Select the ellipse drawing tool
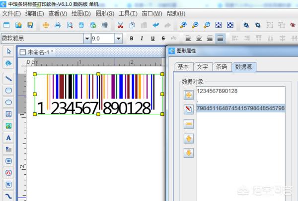Image resolution: width=298 pixels, height=201 pixels. (x=8, y=102)
